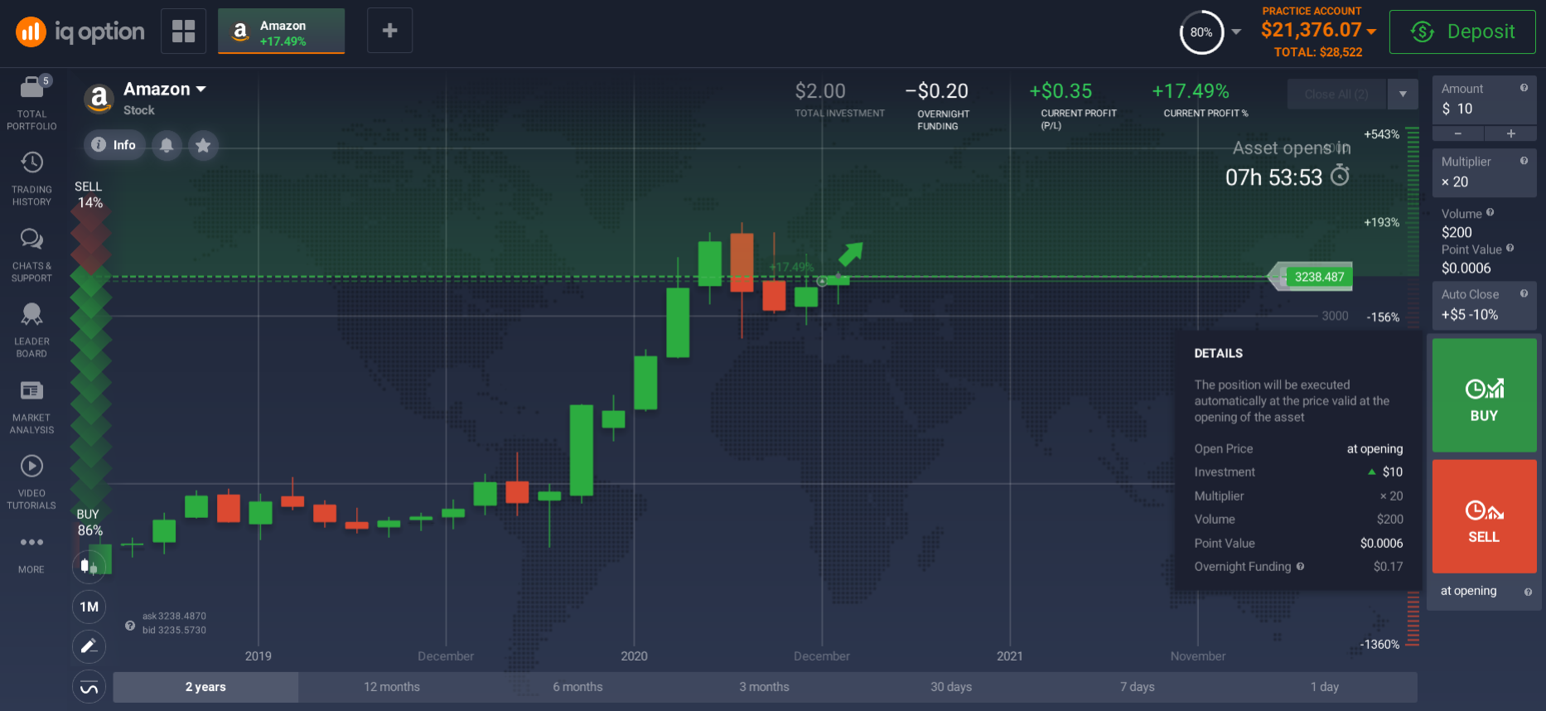Increase the amount with plus
1546x711 pixels.
[1510, 133]
